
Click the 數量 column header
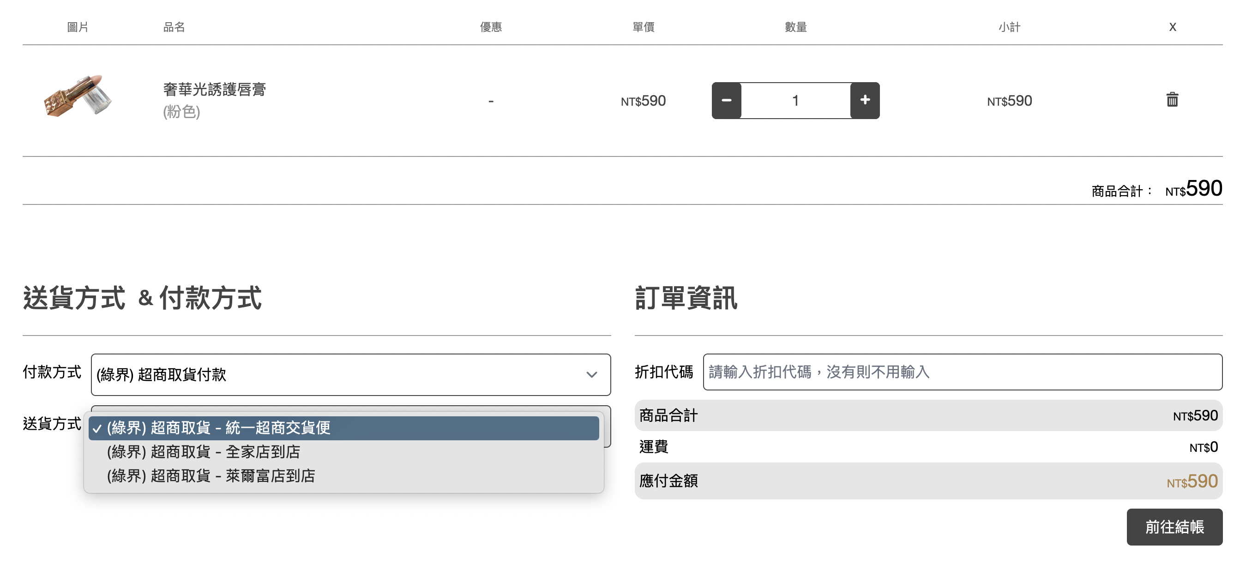tap(795, 27)
